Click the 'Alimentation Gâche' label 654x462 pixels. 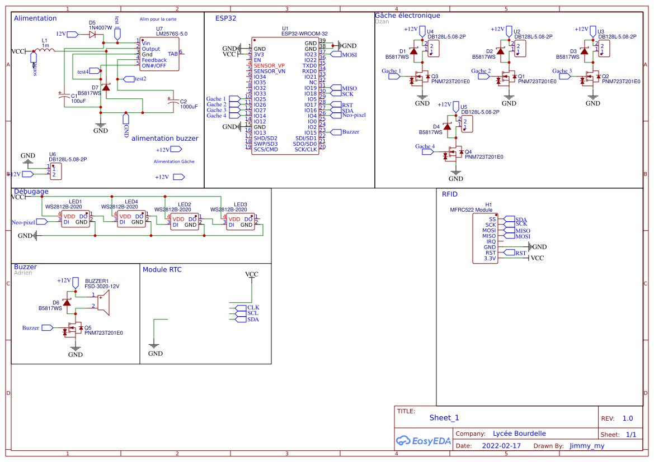tap(174, 161)
